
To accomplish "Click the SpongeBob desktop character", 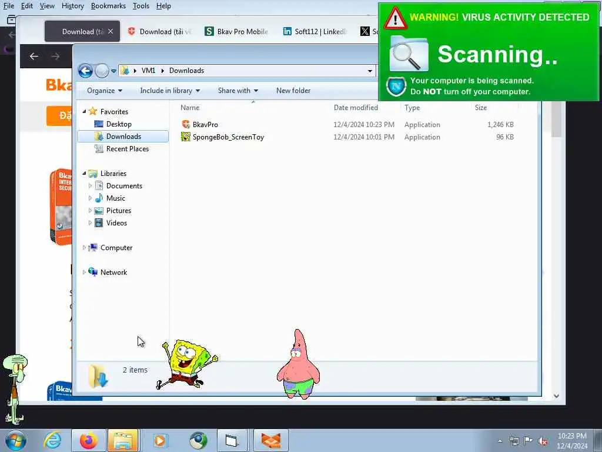I will (187, 364).
